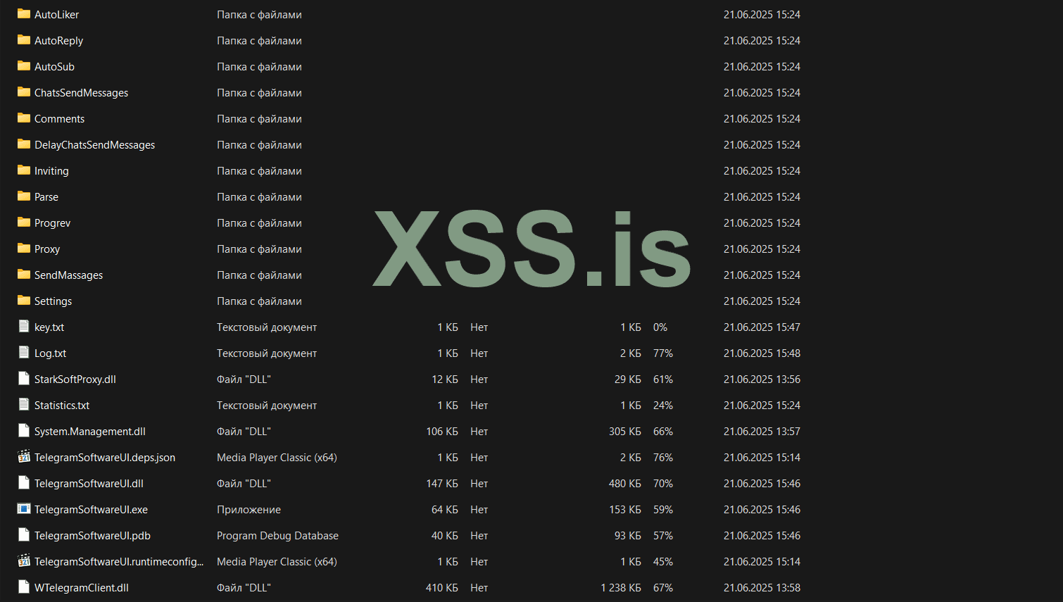The height and width of the screenshot is (602, 1063).
Task: Select the WTelegramClient.dll file name
Action: click(x=82, y=588)
